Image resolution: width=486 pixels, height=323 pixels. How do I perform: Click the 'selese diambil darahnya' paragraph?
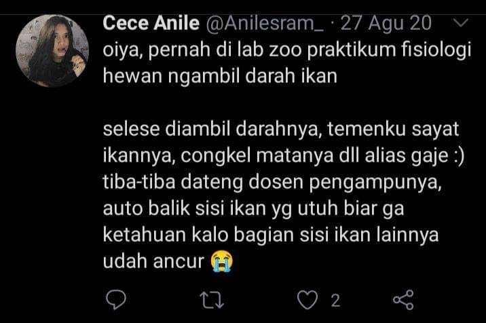(281, 129)
